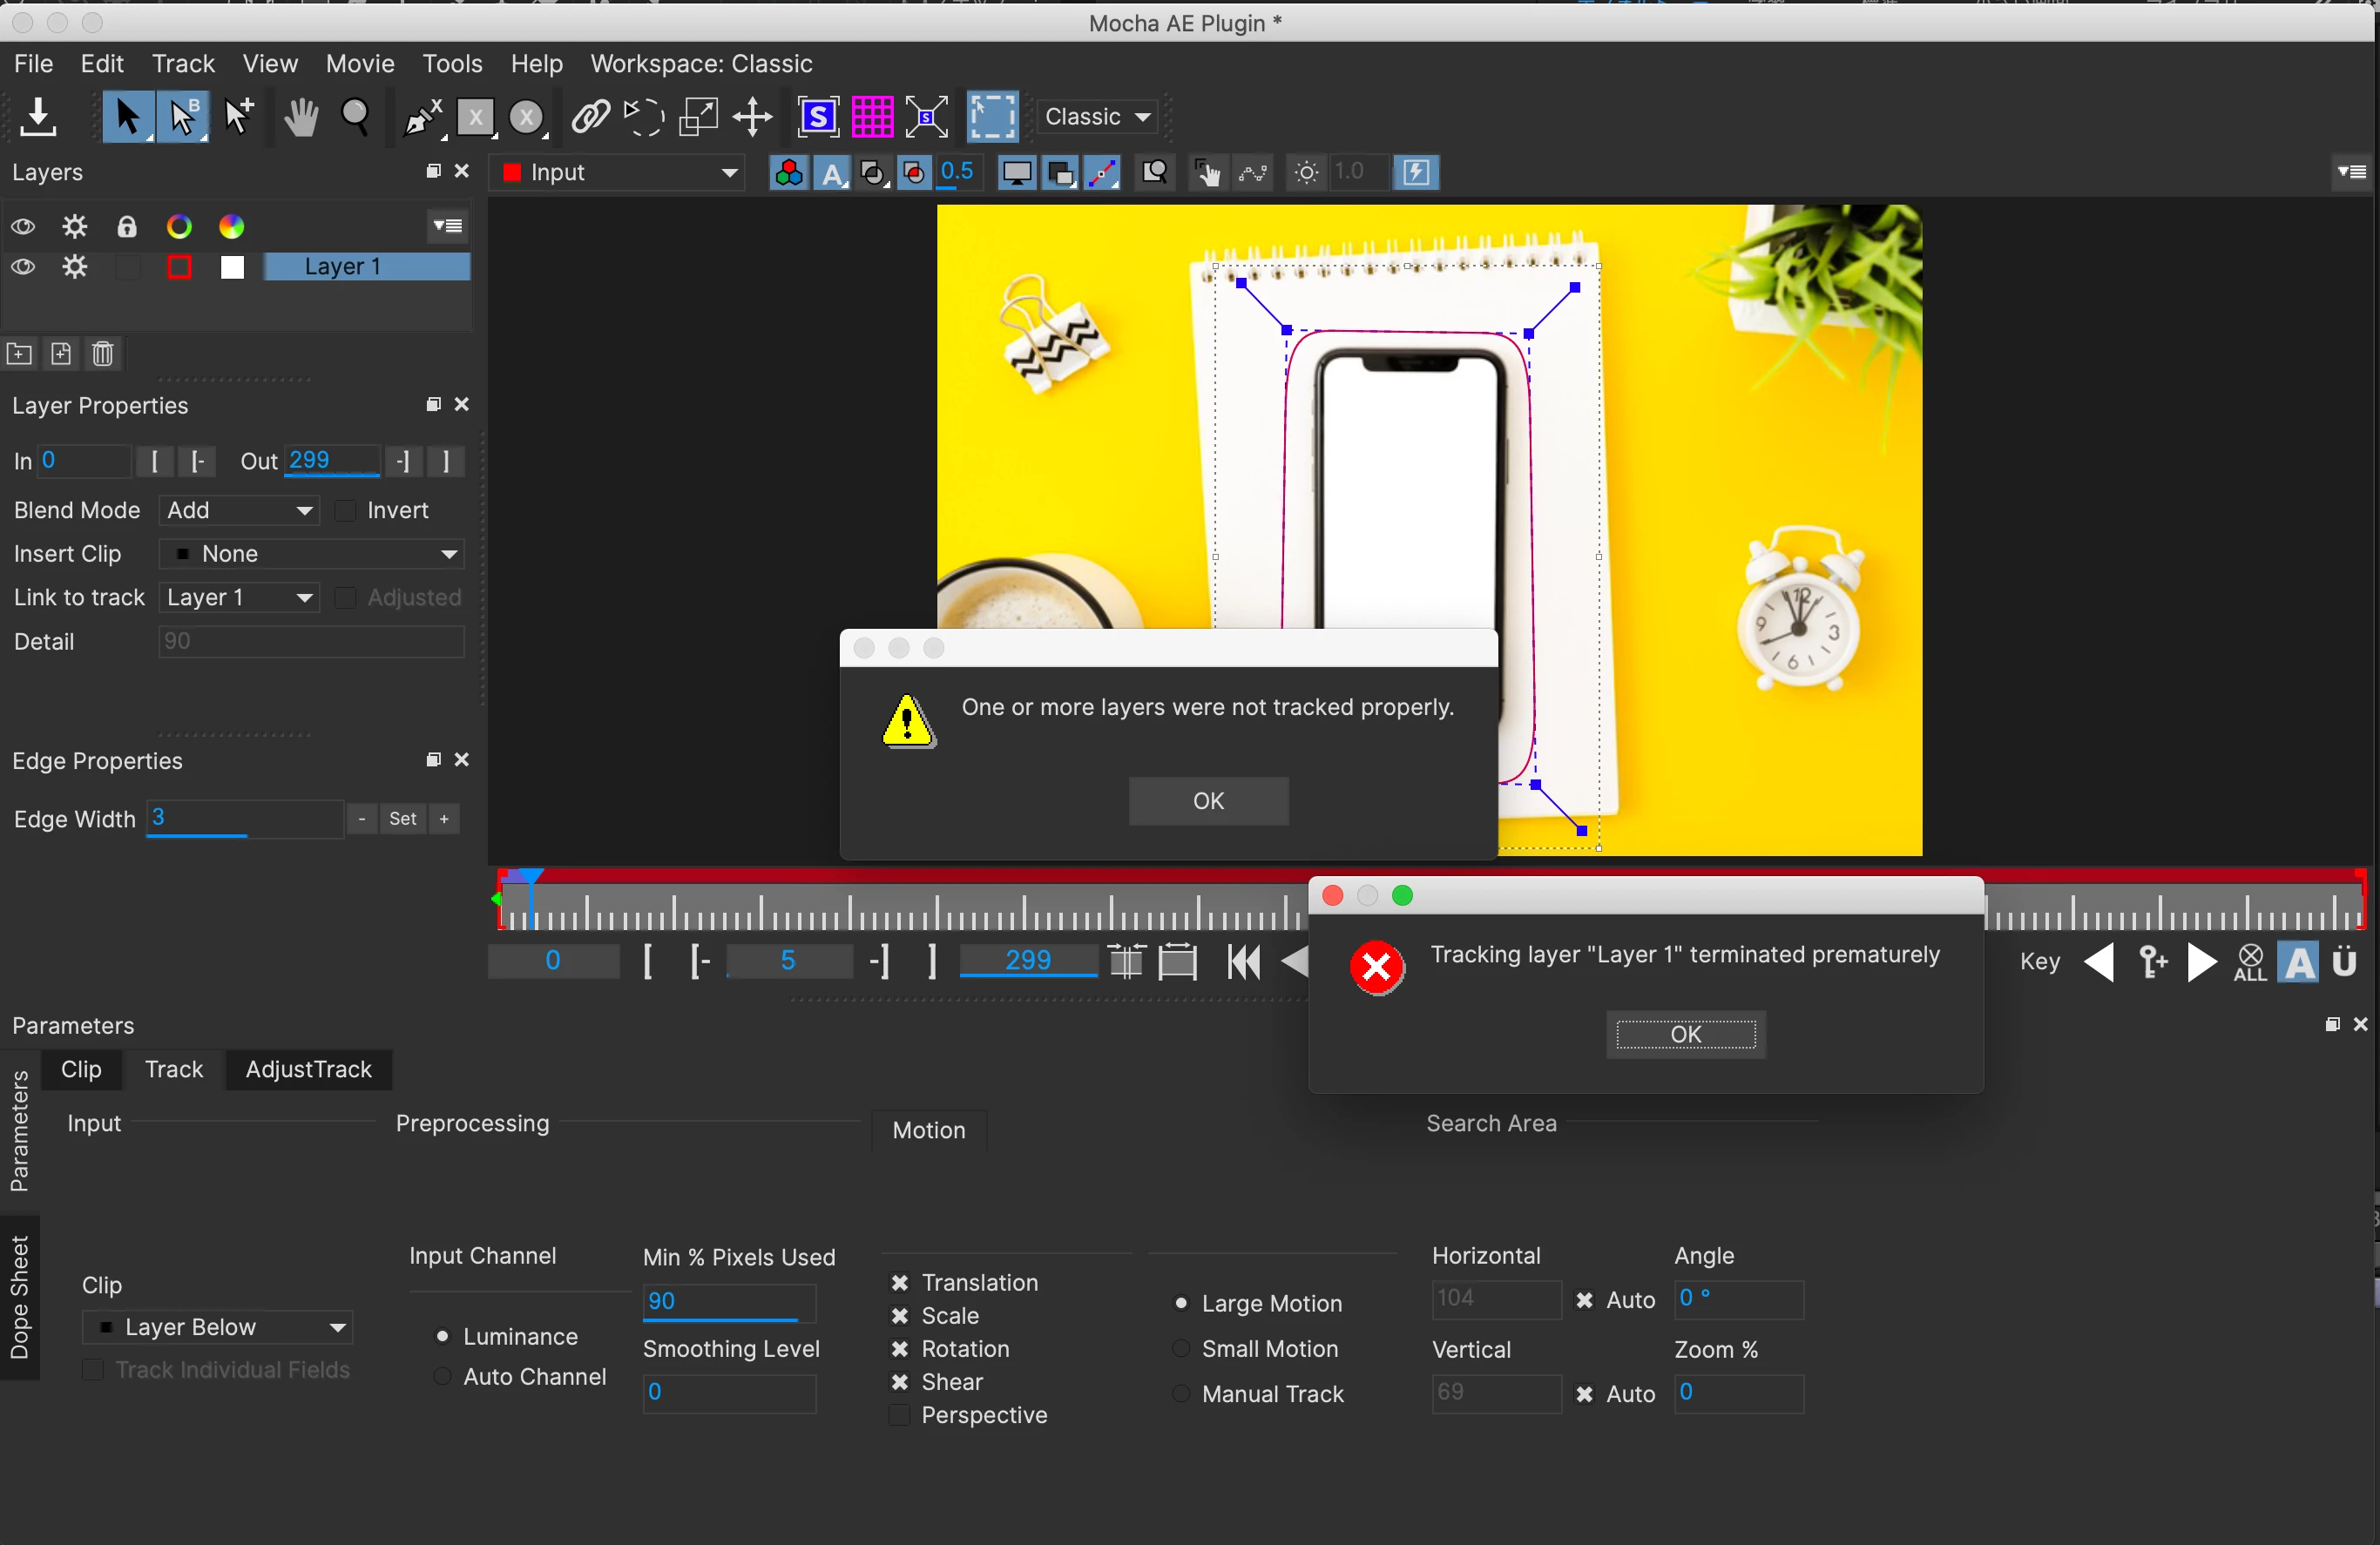The width and height of the screenshot is (2380, 1545).
Task: Hide Layer 1 with the eye icon
Action: pos(23,267)
